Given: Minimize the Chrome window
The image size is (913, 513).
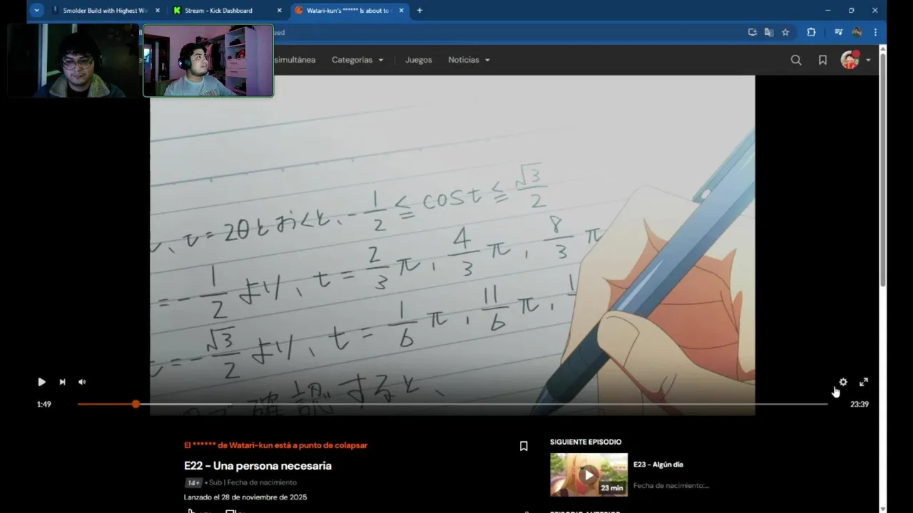Looking at the screenshot, I should 827,11.
